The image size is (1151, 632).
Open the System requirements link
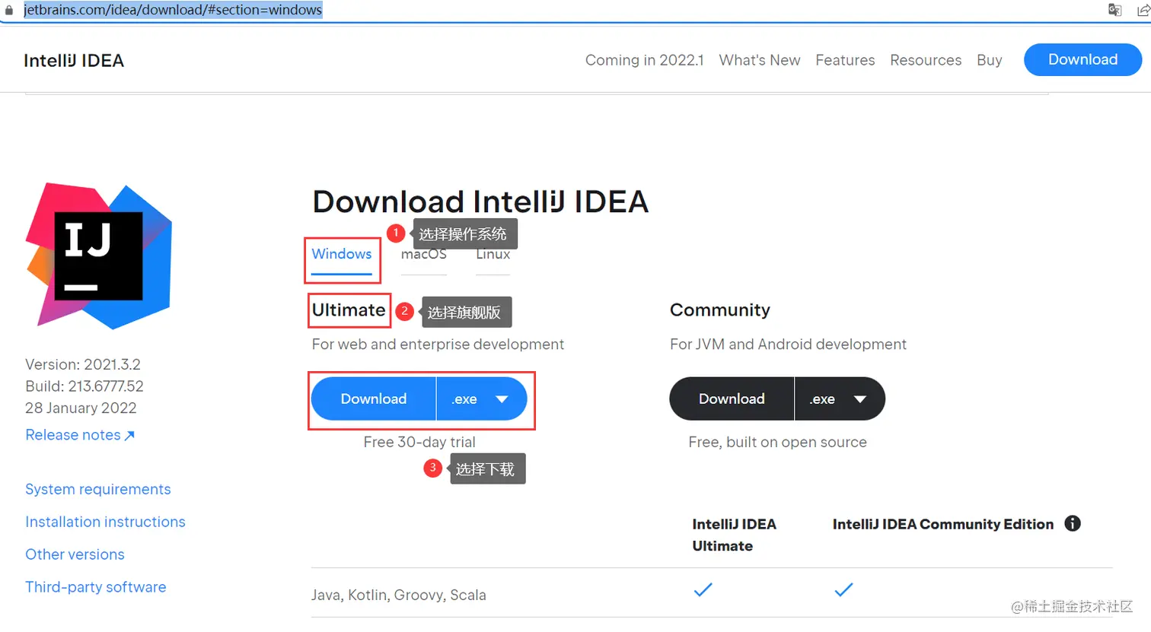click(98, 489)
